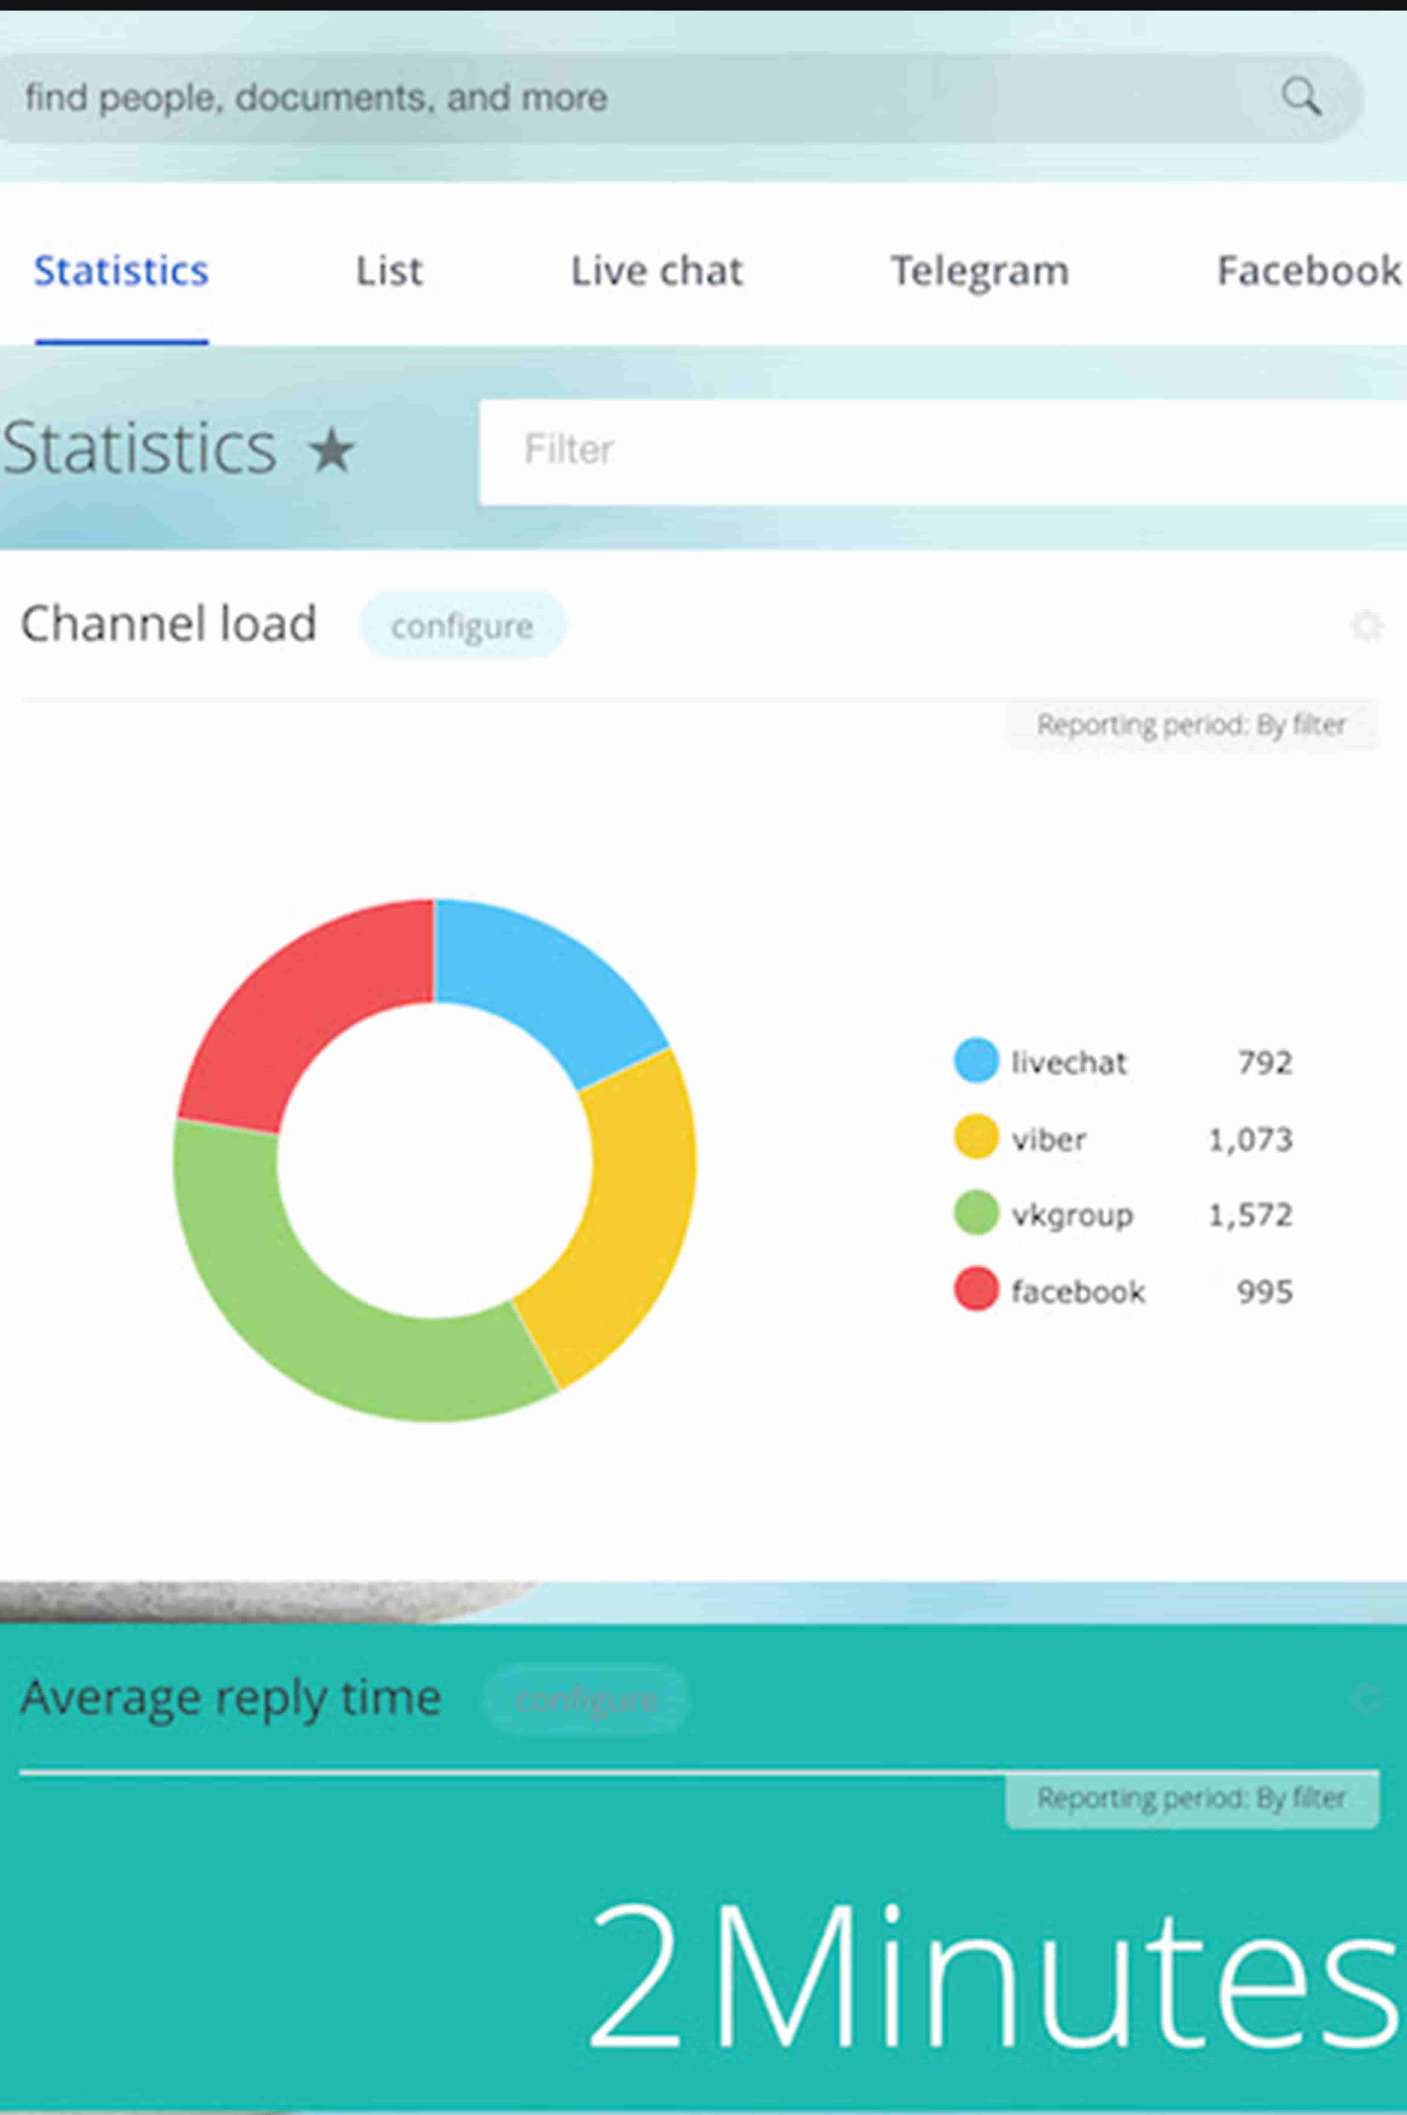Click the red facebook legend swatch

tap(976, 1289)
